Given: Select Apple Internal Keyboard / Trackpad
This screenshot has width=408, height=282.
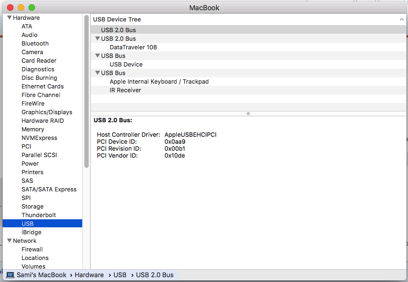Looking at the screenshot, I should [159, 81].
